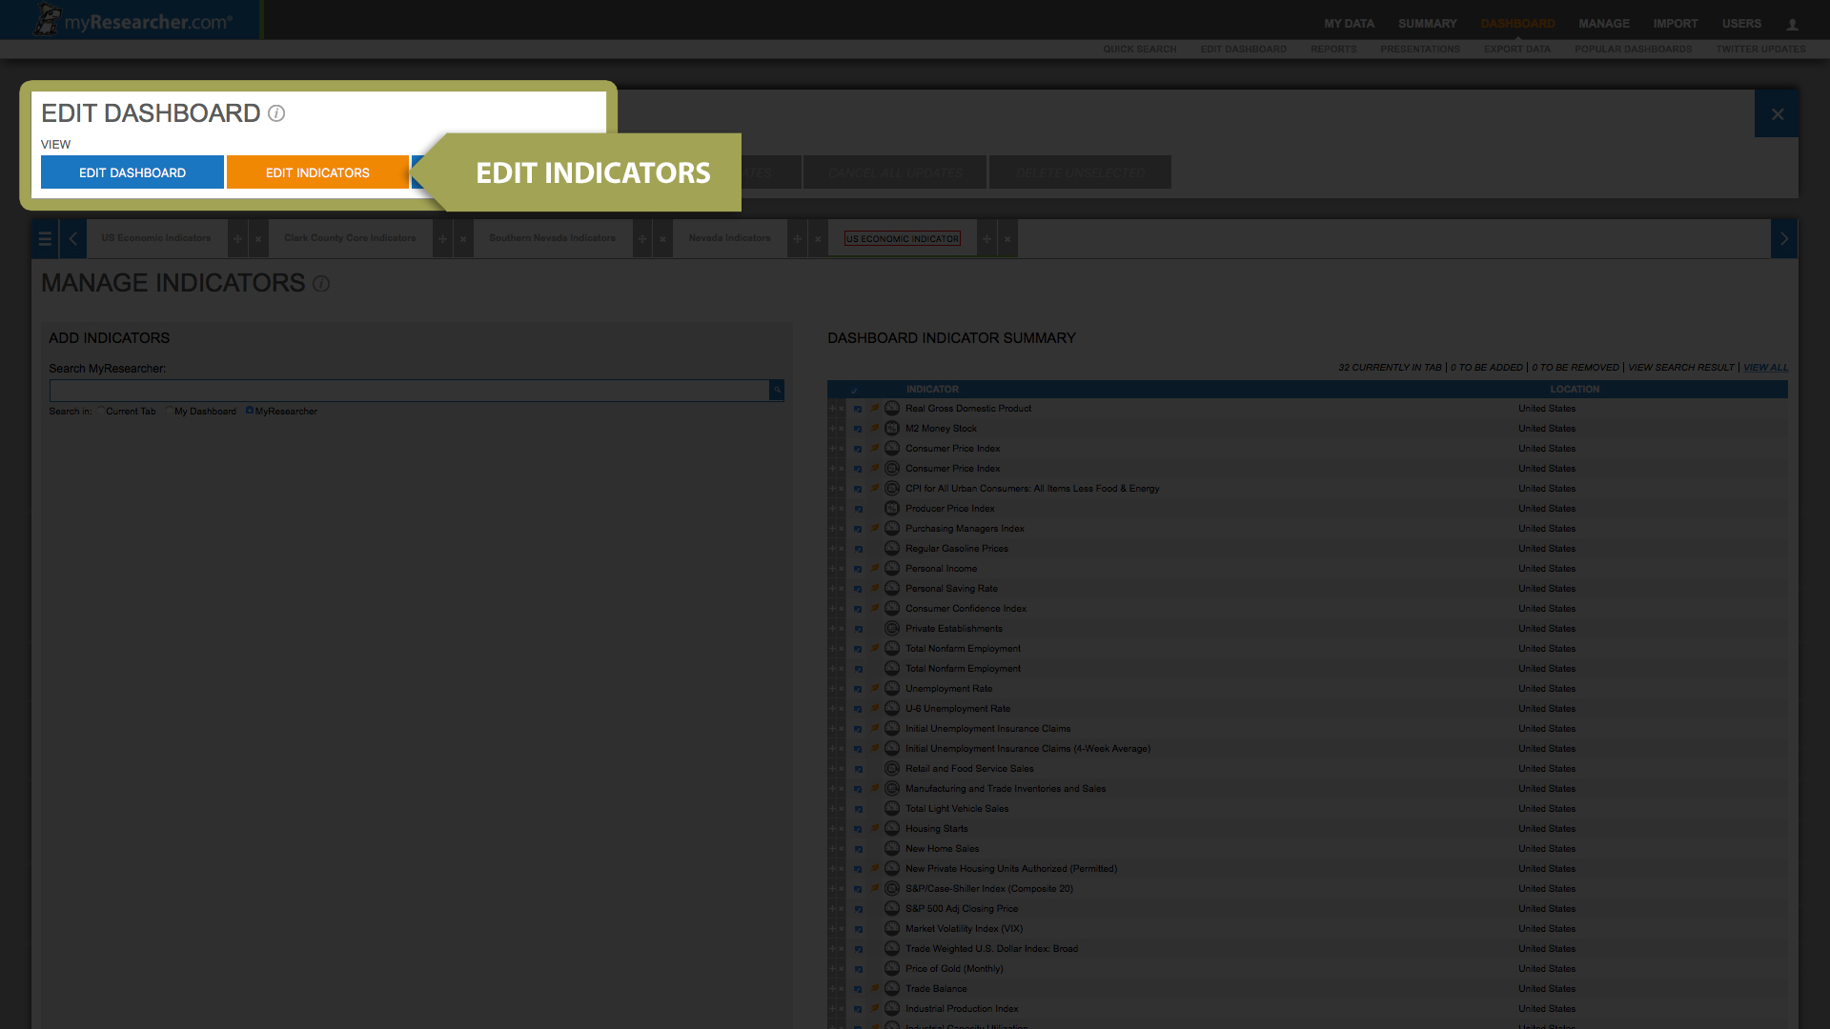Click the VIEW SEARCH RESULT link
Viewport: 1830px width, 1029px height.
(1680, 368)
